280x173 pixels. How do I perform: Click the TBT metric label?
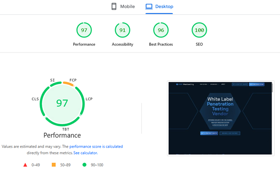(x=66, y=129)
